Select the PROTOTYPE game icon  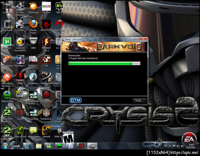[x=46, y=26]
